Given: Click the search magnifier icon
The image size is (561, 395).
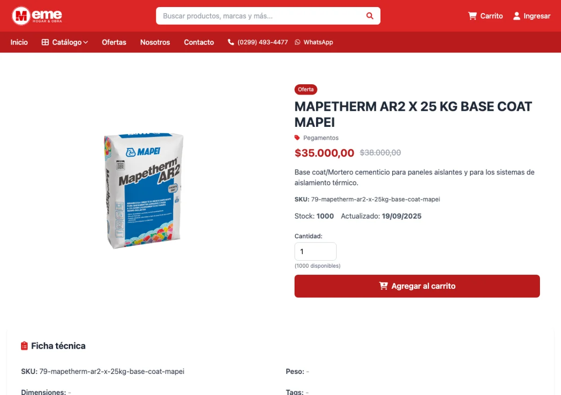Looking at the screenshot, I should click(370, 16).
